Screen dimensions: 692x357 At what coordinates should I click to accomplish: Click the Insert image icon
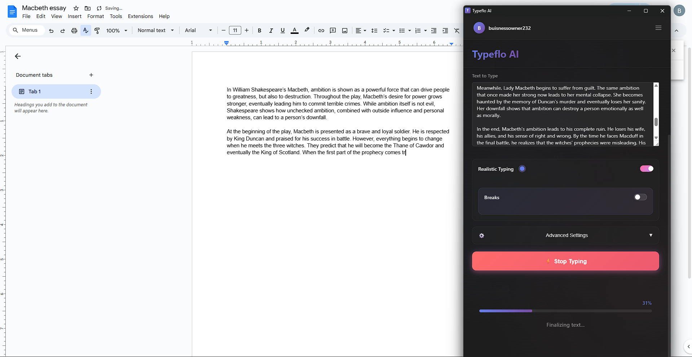click(x=345, y=31)
